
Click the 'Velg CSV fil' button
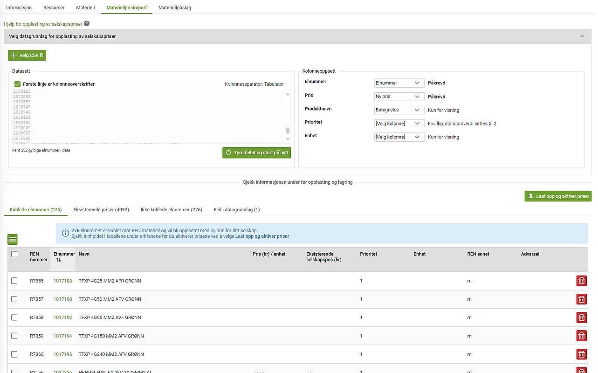tap(27, 55)
